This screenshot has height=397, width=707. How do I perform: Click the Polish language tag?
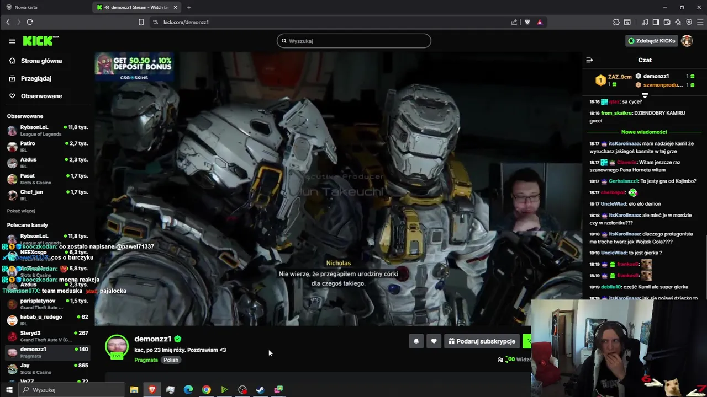point(171,360)
